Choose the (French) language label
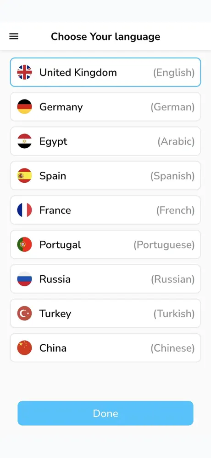This screenshot has width=211, height=458. point(175,210)
